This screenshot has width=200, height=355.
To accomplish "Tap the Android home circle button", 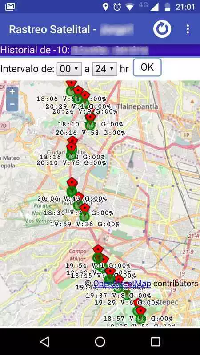I will [100, 342].
